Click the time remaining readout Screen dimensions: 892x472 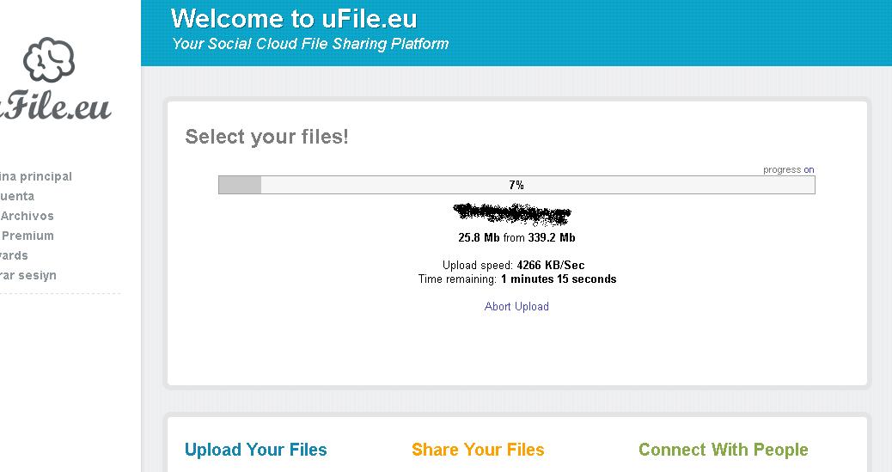(x=516, y=279)
